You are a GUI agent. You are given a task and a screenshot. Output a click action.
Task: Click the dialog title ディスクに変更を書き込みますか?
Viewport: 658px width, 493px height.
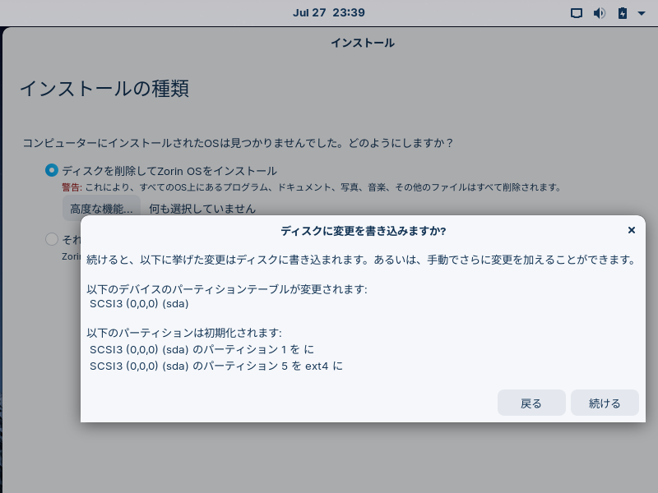pyautogui.click(x=363, y=231)
